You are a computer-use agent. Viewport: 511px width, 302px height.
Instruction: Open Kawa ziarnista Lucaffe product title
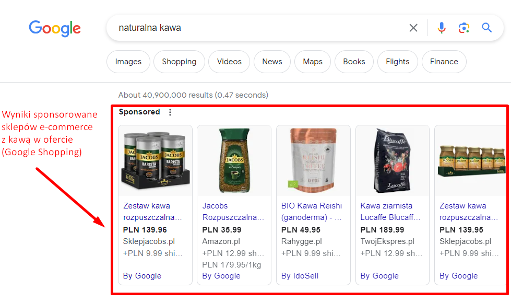pos(390,211)
